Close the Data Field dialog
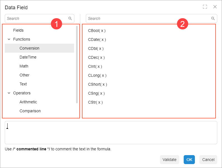The height and width of the screenshot is (168, 222). point(215,7)
